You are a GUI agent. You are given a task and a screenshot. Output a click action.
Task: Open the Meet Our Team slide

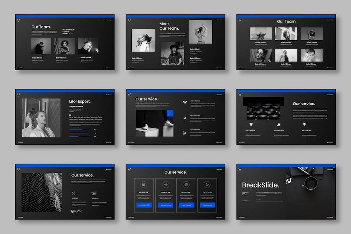point(175,42)
